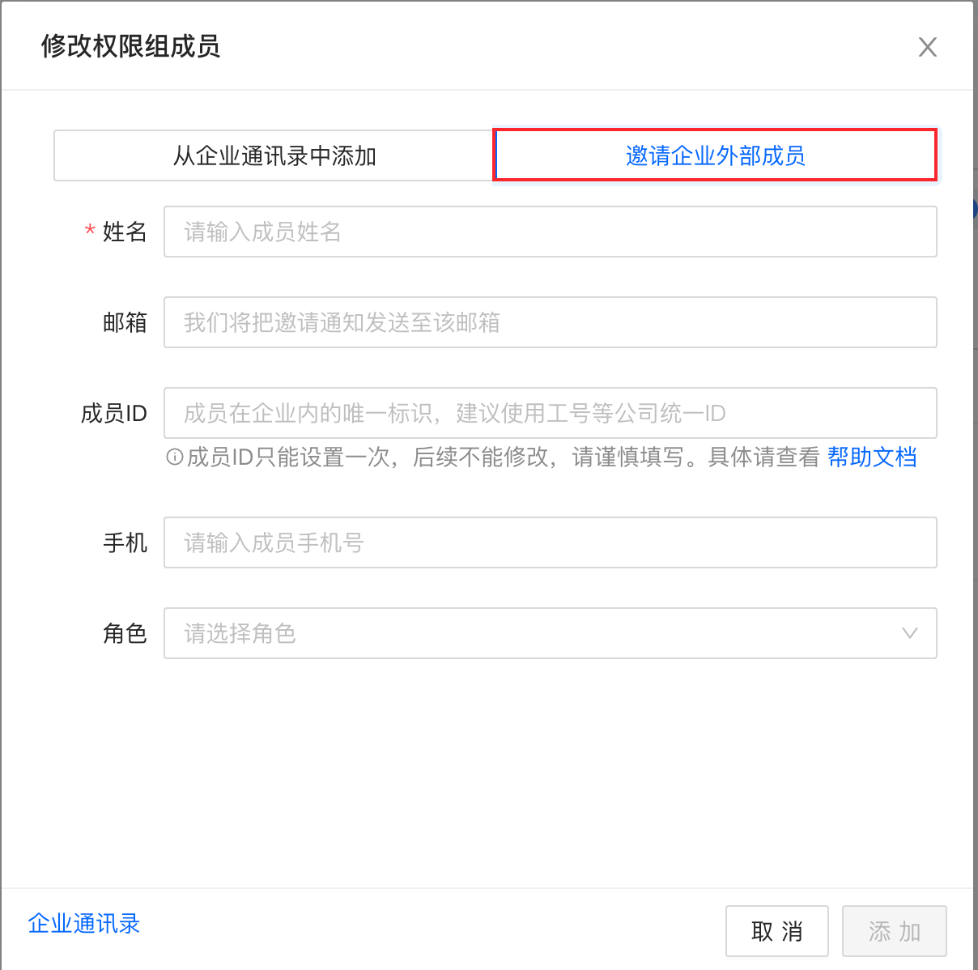This screenshot has width=978, height=970.
Task: Click the 手机 number input field
Action: point(551,542)
